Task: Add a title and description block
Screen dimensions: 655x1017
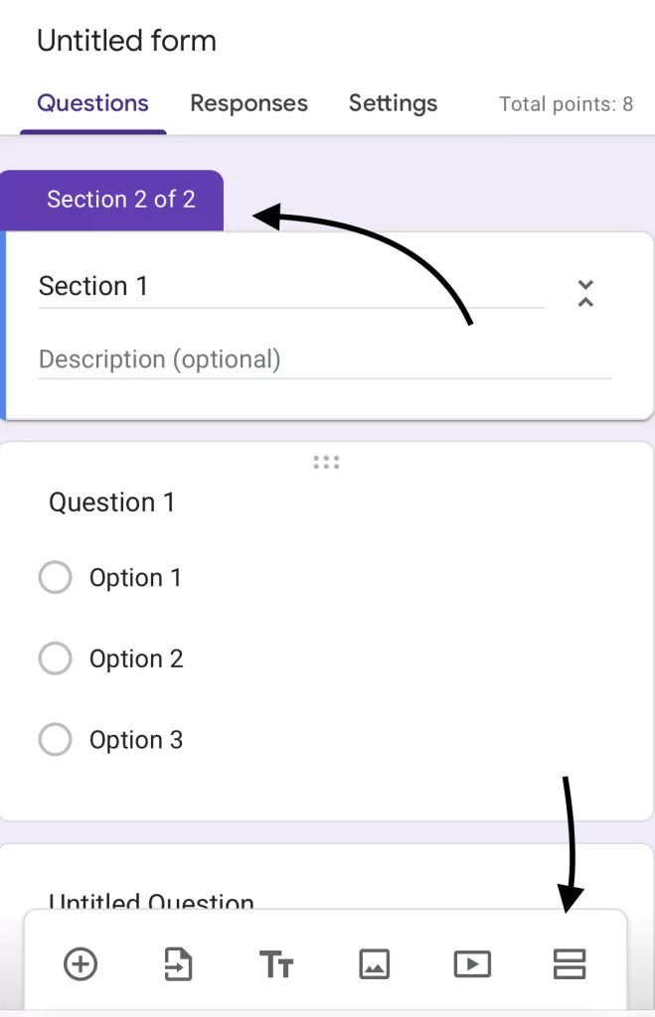Action: coord(276,963)
